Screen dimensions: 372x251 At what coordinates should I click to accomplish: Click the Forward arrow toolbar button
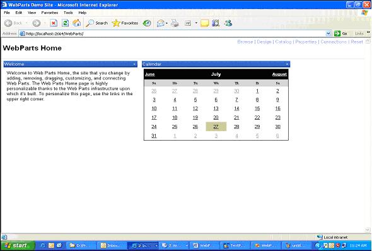point(37,23)
